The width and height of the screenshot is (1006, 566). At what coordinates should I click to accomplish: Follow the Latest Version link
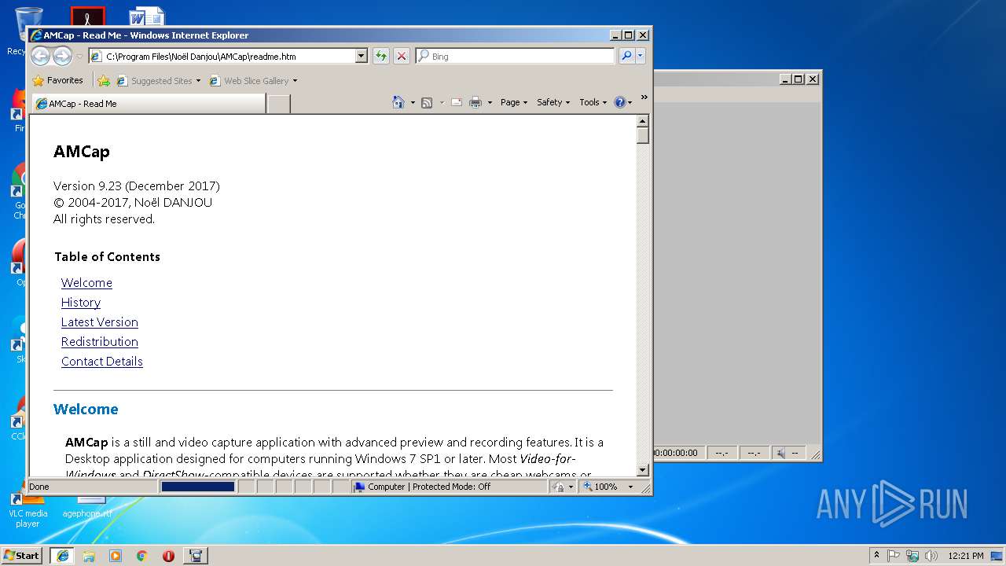100,322
